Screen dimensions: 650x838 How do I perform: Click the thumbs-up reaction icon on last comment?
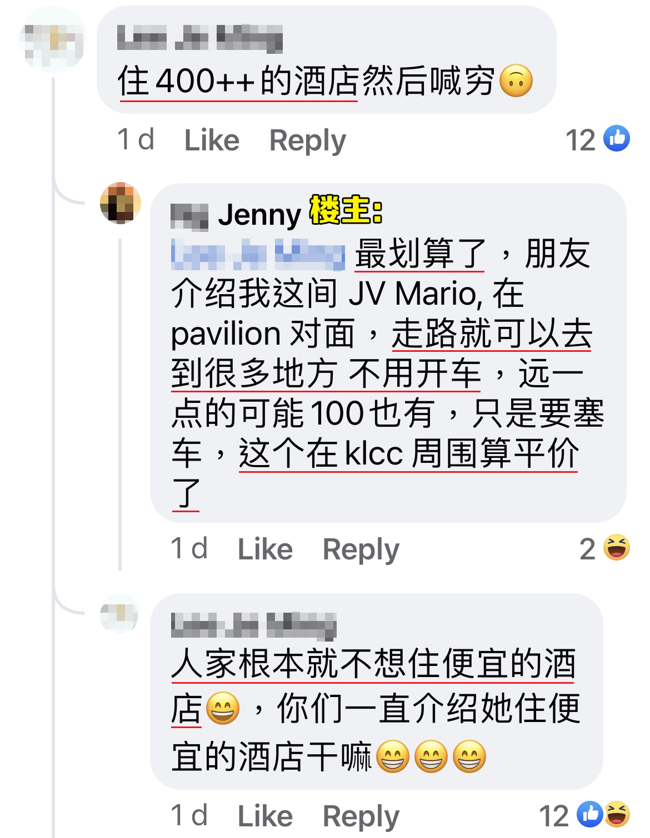tap(589, 814)
